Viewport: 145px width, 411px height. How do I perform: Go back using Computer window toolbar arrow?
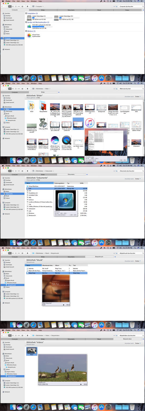coord(2,6)
